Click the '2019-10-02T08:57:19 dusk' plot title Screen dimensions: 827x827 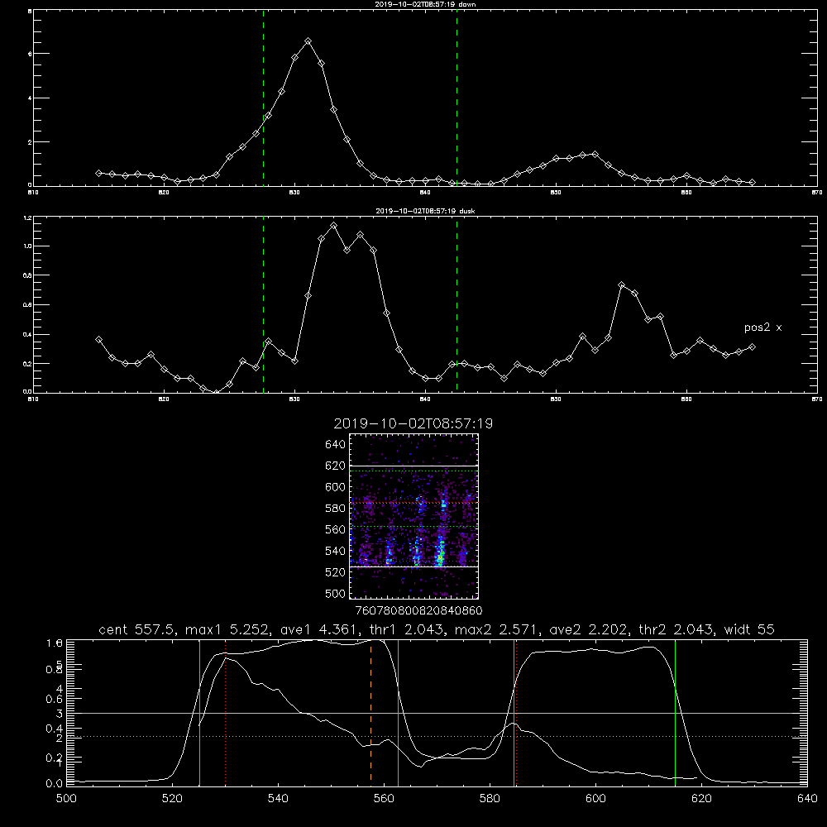[x=425, y=211]
